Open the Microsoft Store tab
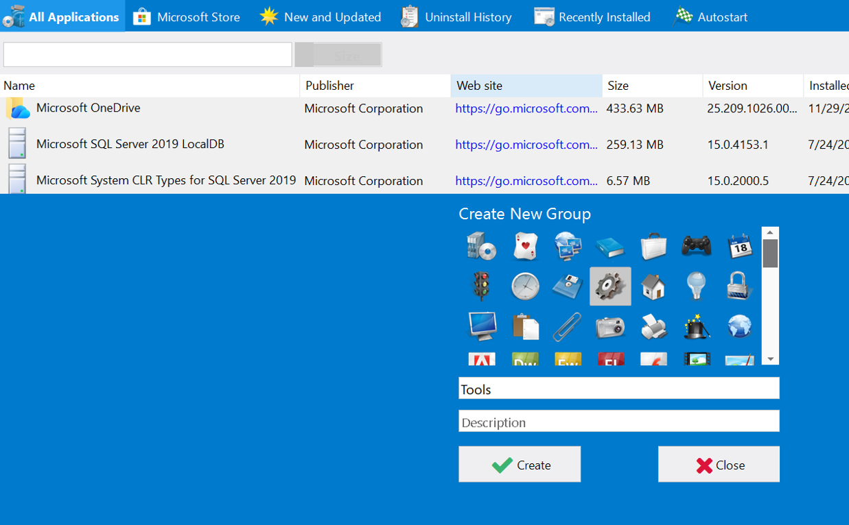The image size is (849, 525). tap(187, 16)
